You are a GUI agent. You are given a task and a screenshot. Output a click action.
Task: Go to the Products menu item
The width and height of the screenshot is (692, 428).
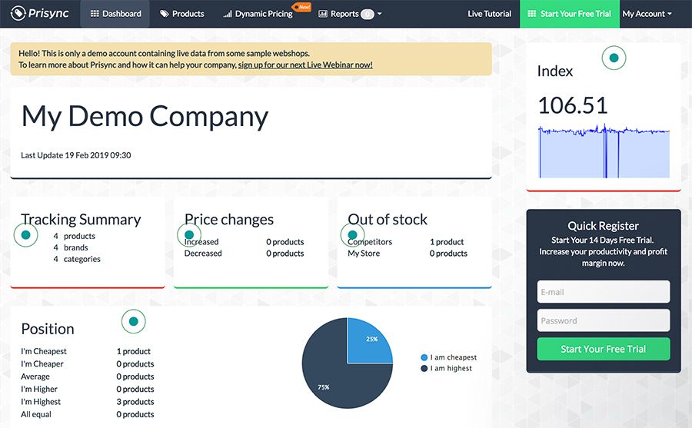(182, 14)
